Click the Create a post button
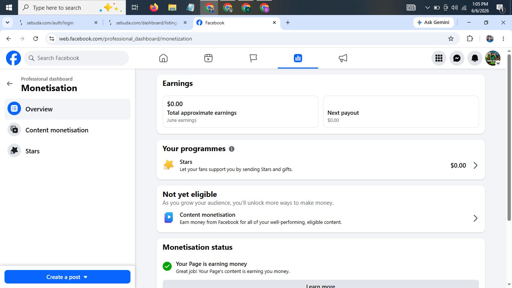Image resolution: width=512 pixels, height=288 pixels. click(x=67, y=277)
